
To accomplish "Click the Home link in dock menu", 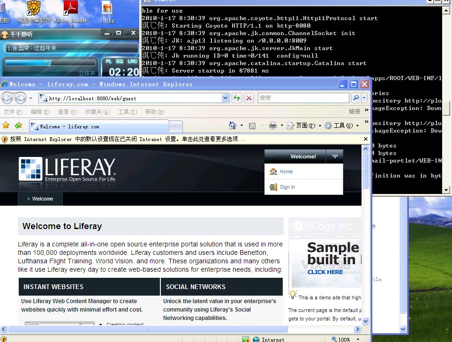I will (x=286, y=171).
